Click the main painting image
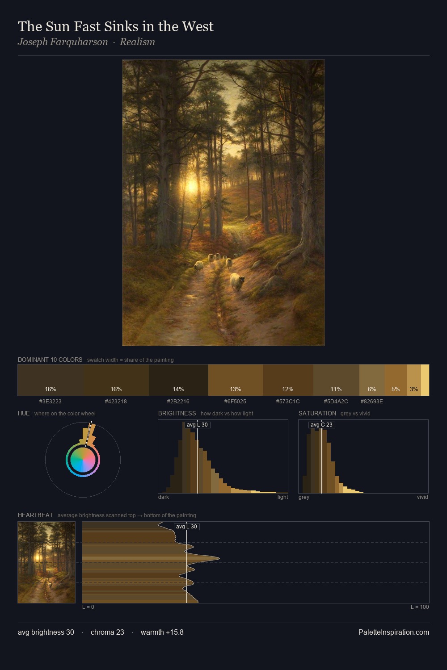The height and width of the screenshot is (670, 447). pos(223,203)
